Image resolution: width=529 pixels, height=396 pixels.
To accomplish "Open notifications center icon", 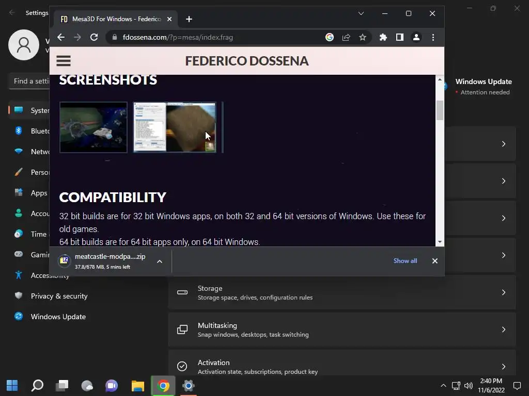I will 517,386.
